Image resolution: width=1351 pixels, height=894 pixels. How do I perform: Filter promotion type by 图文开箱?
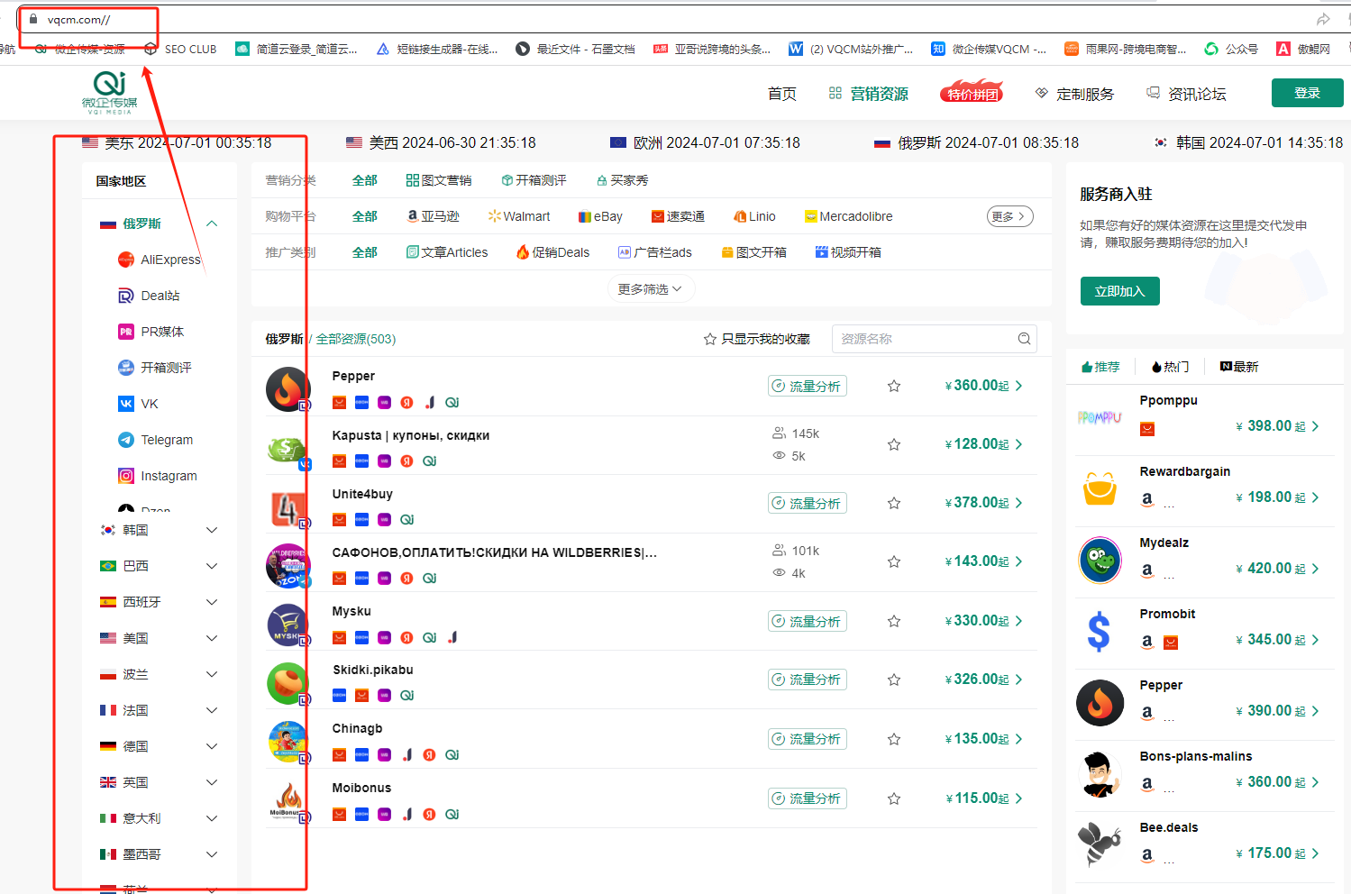pos(753,252)
